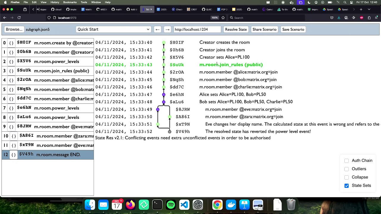
Task: Step backward with the left arrow button
Action: coord(158,29)
